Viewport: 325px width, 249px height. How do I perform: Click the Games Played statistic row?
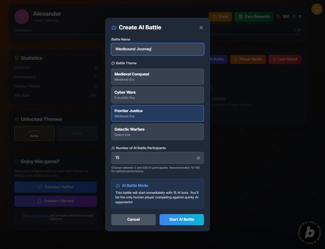(56, 86)
